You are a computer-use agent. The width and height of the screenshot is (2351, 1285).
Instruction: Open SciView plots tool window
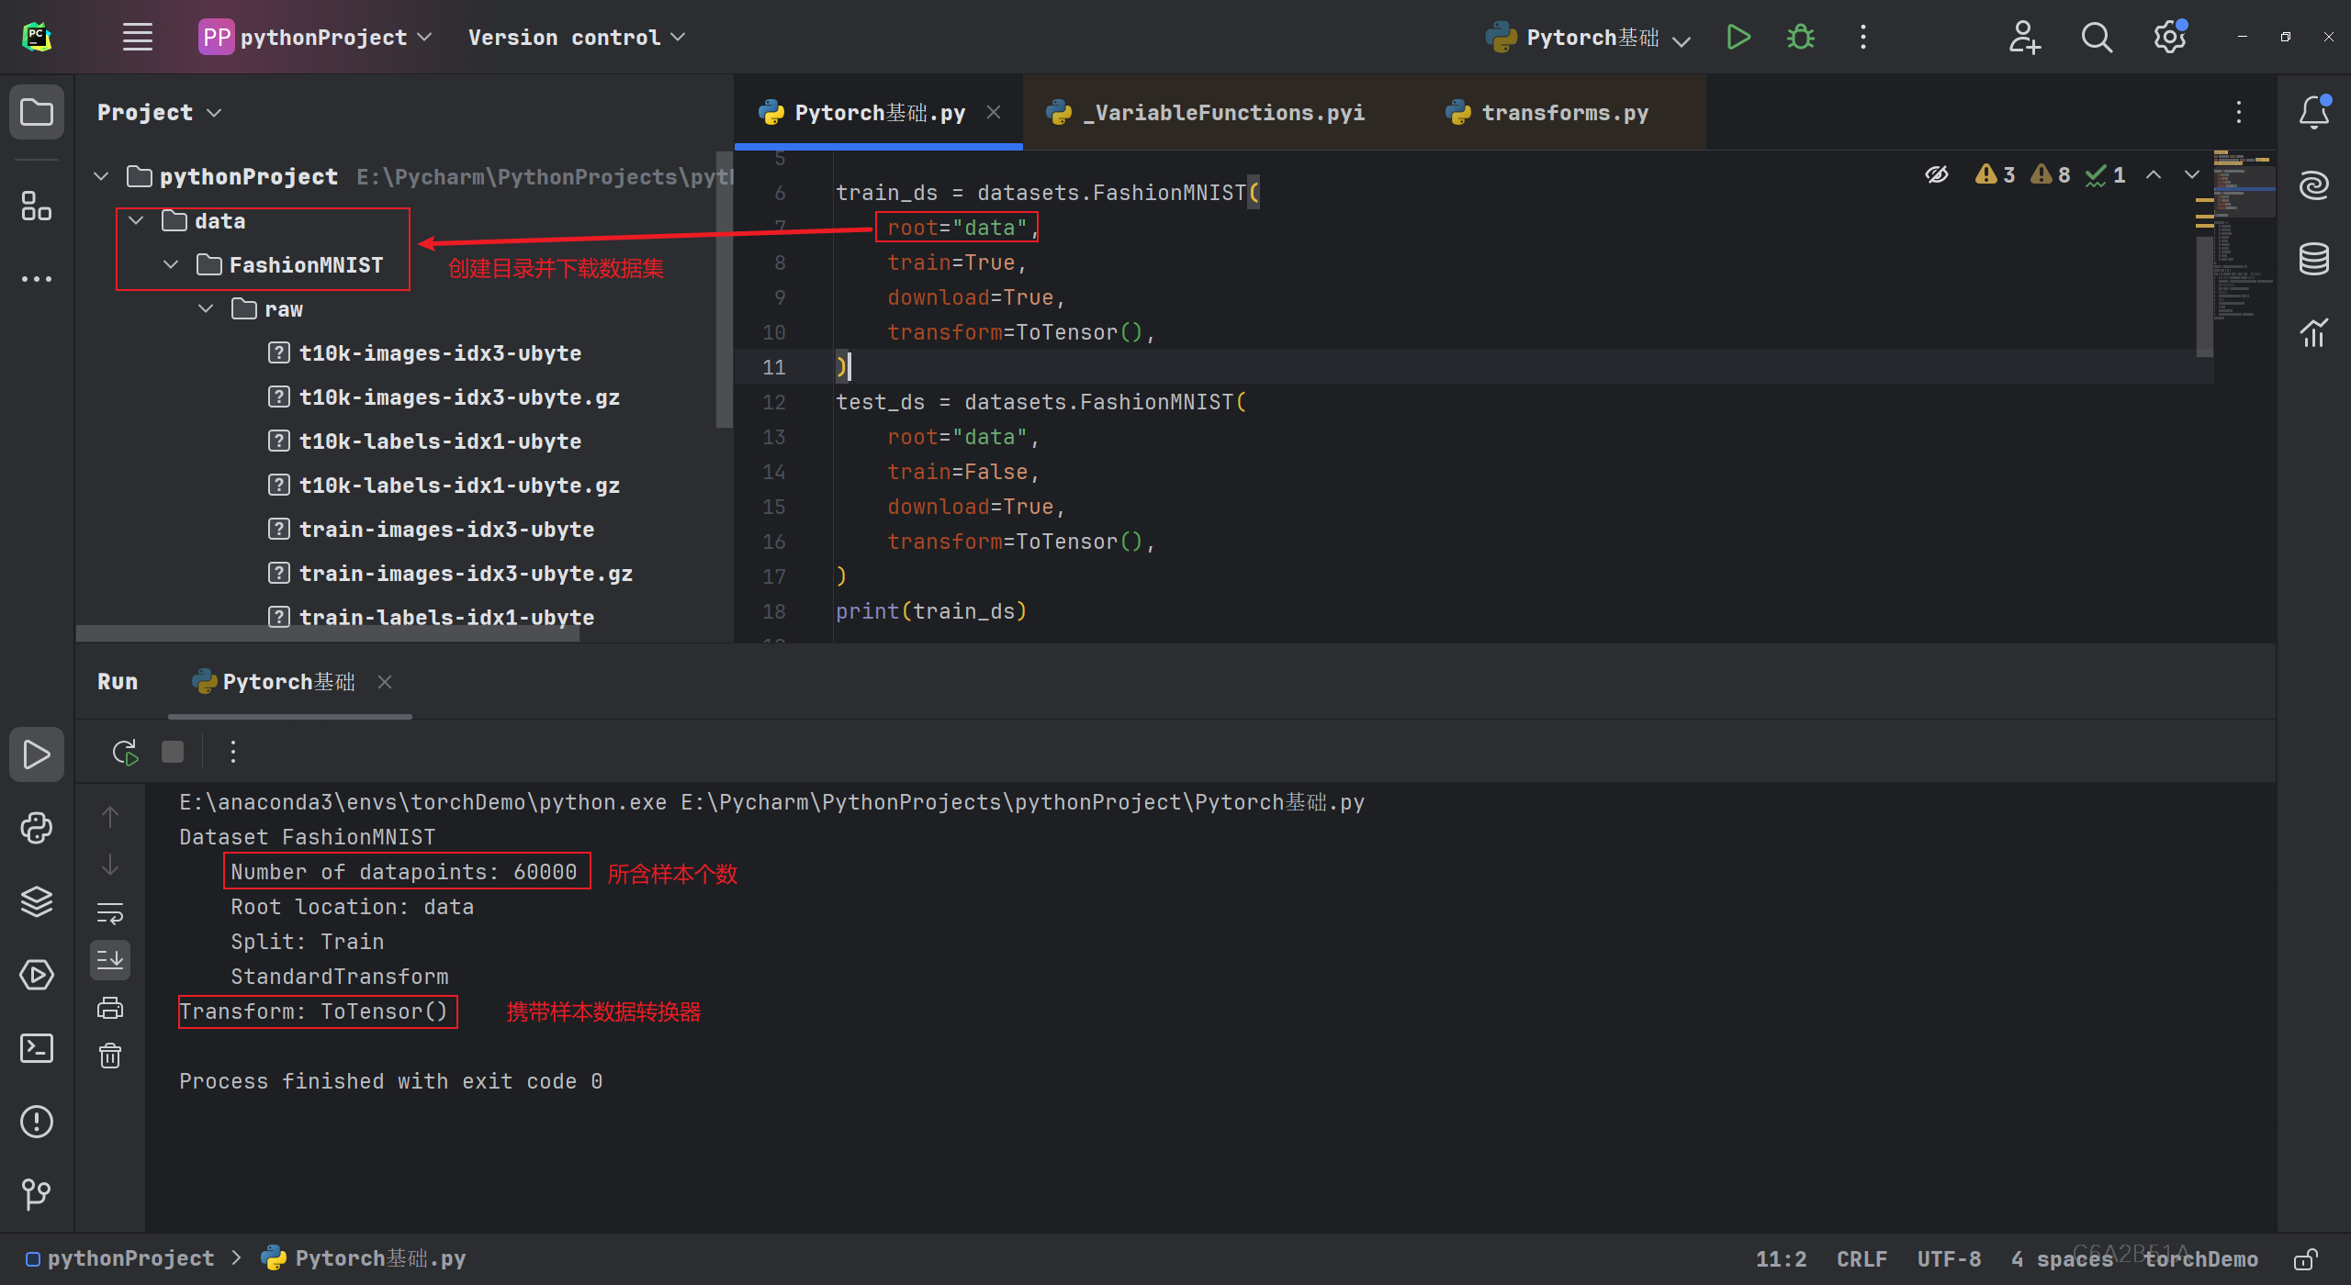point(2313,332)
